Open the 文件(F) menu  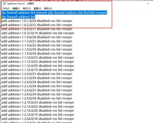coord(6,9)
